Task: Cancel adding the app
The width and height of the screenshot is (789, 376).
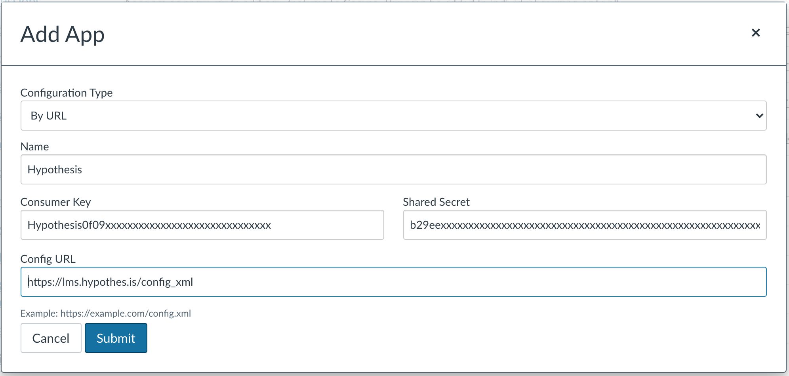Action: tap(51, 338)
